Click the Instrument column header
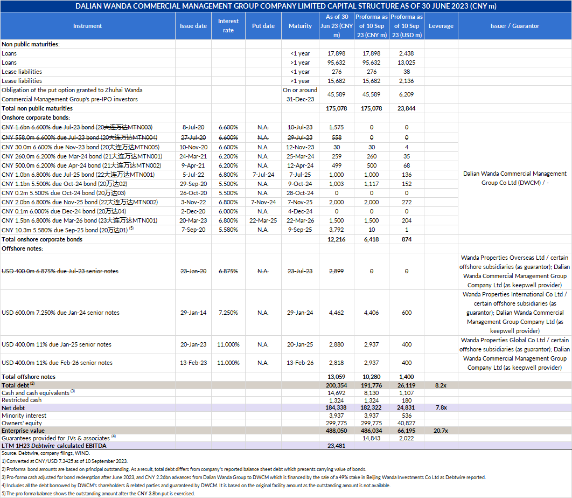 click(87, 26)
